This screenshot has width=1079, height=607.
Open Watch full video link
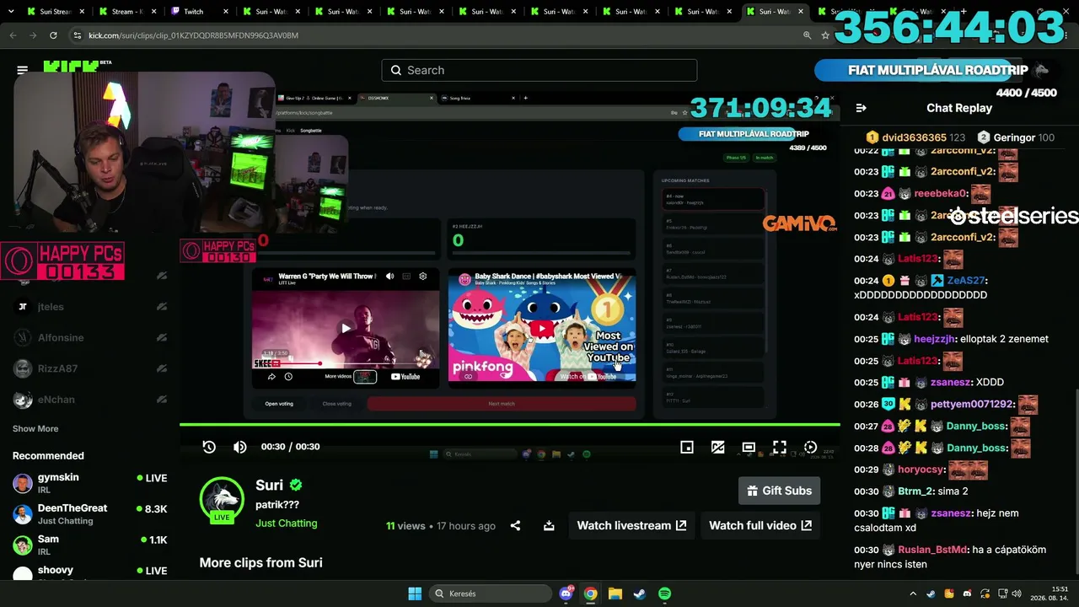coord(760,525)
